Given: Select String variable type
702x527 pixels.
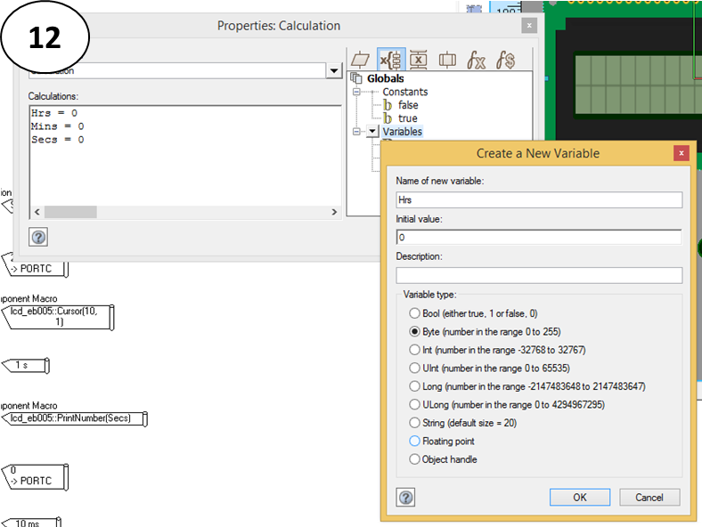Looking at the screenshot, I should click(414, 423).
